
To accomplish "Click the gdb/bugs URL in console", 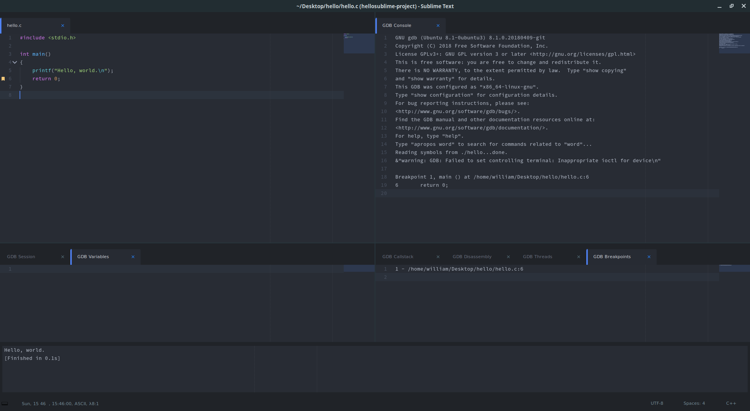I will pyautogui.click(x=456, y=112).
